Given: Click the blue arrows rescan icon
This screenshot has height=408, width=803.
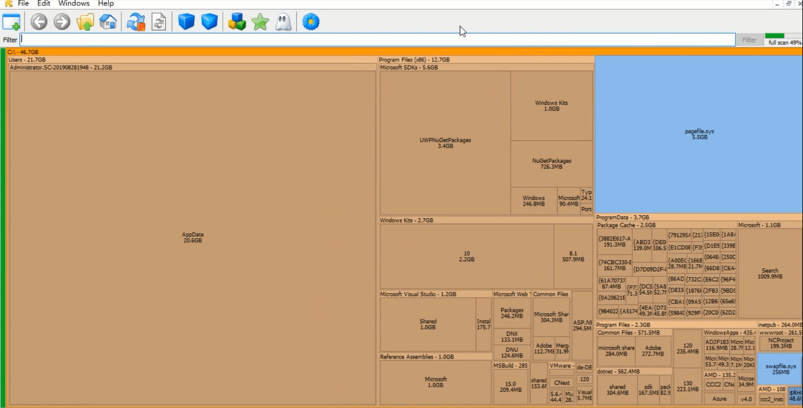Looking at the screenshot, I should click(136, 22).
